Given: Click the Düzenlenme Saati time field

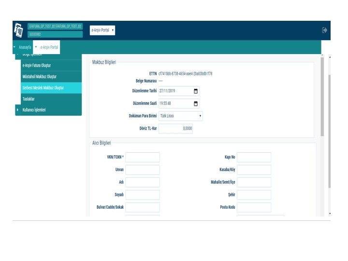Looking at the screenshot, I should [x=179, y=103].
